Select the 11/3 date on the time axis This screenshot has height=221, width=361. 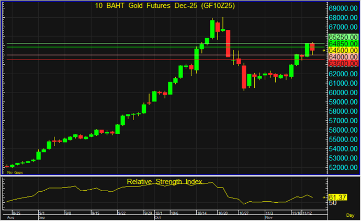tap(269, 213)
